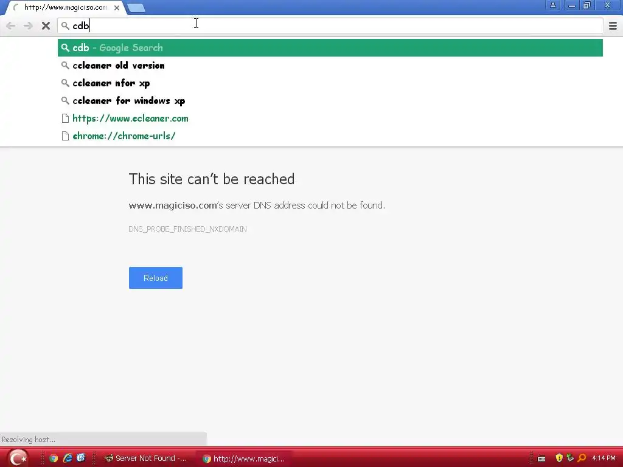
Task: Click the address bar containing cdb
Action: point(330,26)
